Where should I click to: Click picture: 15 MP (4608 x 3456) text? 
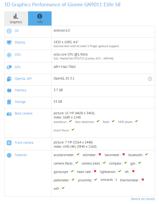click(x=74, y=113)
